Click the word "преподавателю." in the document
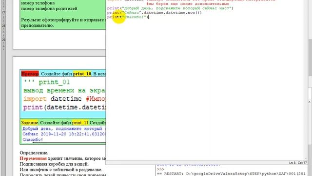The image size is (312, 176). tap(37, 25)
